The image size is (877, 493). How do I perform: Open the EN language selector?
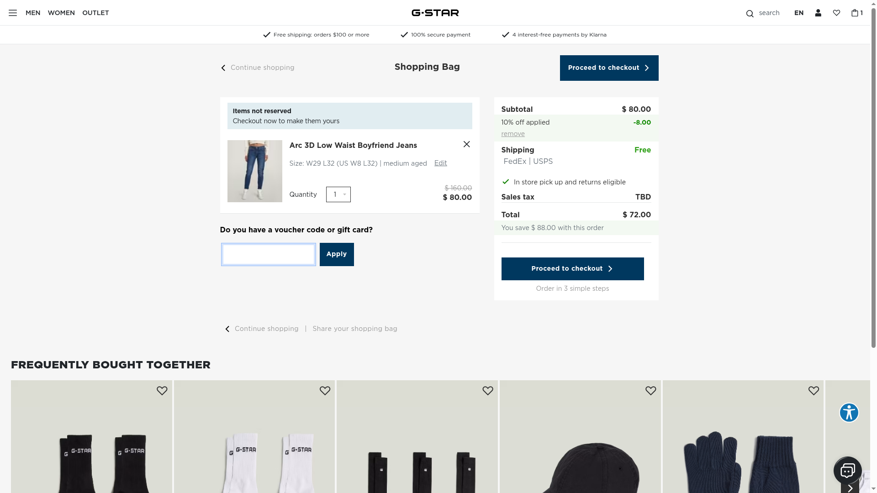click(798, 13)
